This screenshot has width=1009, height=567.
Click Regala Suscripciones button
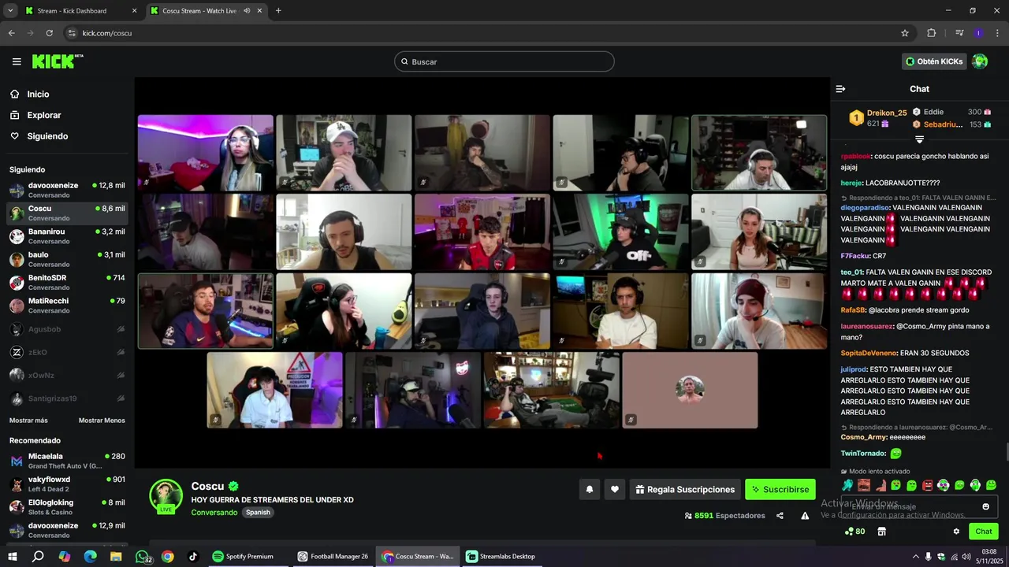point(685,489)
